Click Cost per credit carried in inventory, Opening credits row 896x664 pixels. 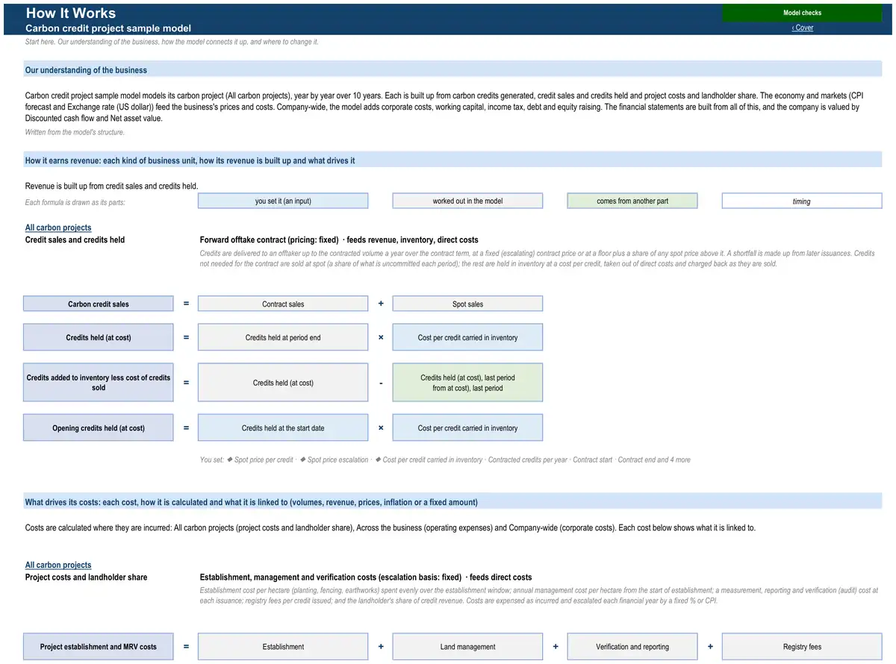467,427
